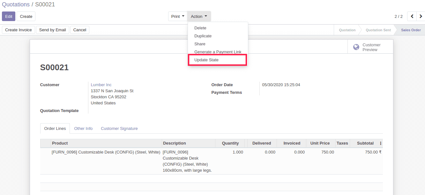This screenshot has width=425, height=195.
Task: Open the Print dropdown
Action: [178, 17]
